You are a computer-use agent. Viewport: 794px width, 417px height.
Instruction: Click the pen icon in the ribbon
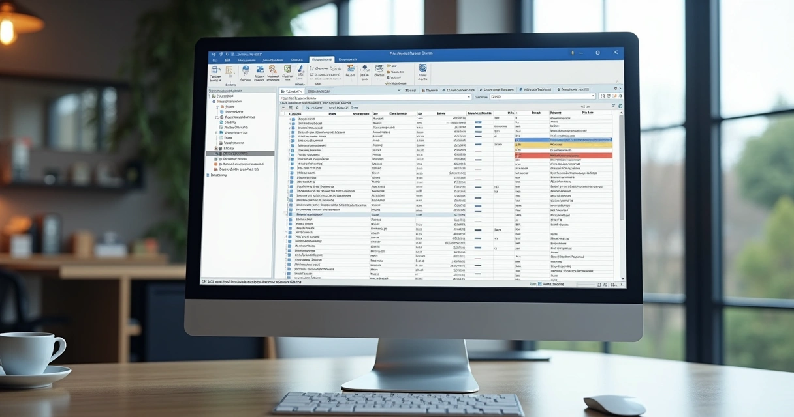point(300,70)
